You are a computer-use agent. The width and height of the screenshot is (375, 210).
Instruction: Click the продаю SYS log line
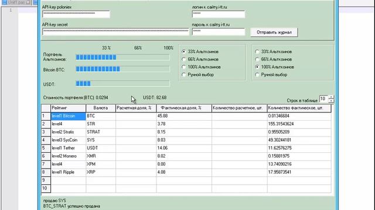(x=54, y=201)
